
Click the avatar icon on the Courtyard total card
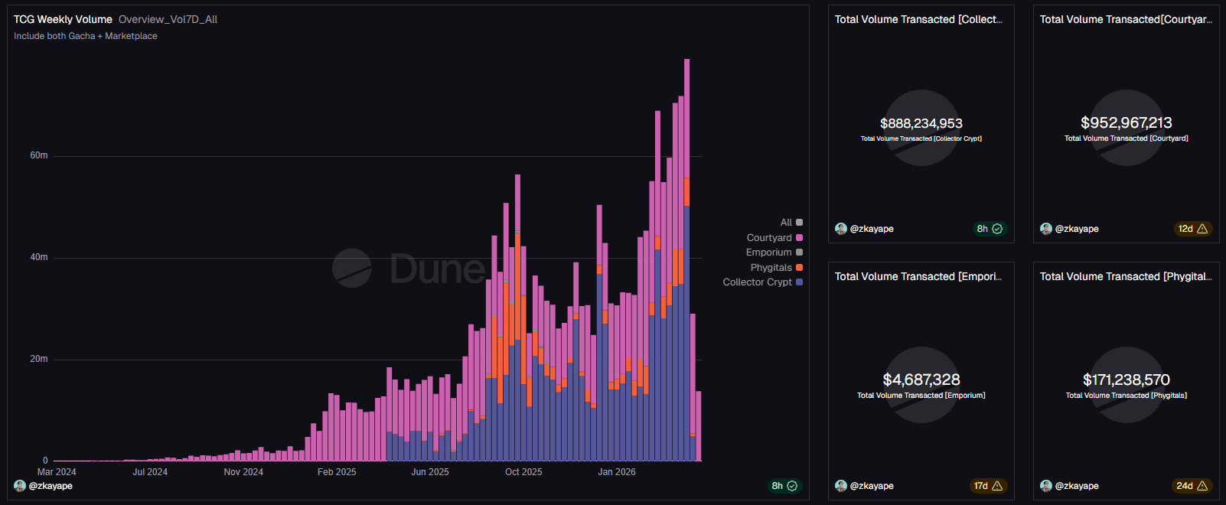(x=1046, y=229)
